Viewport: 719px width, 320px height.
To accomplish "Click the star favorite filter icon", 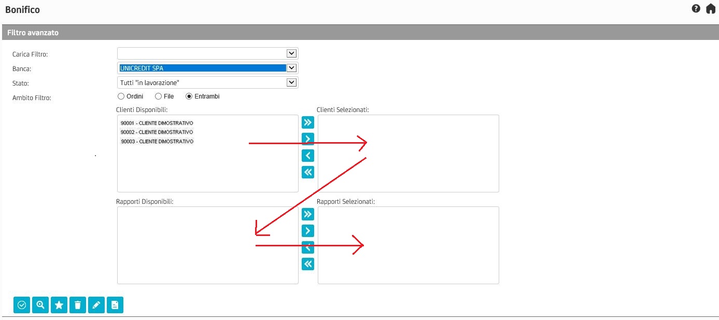I will click(59, 305).
